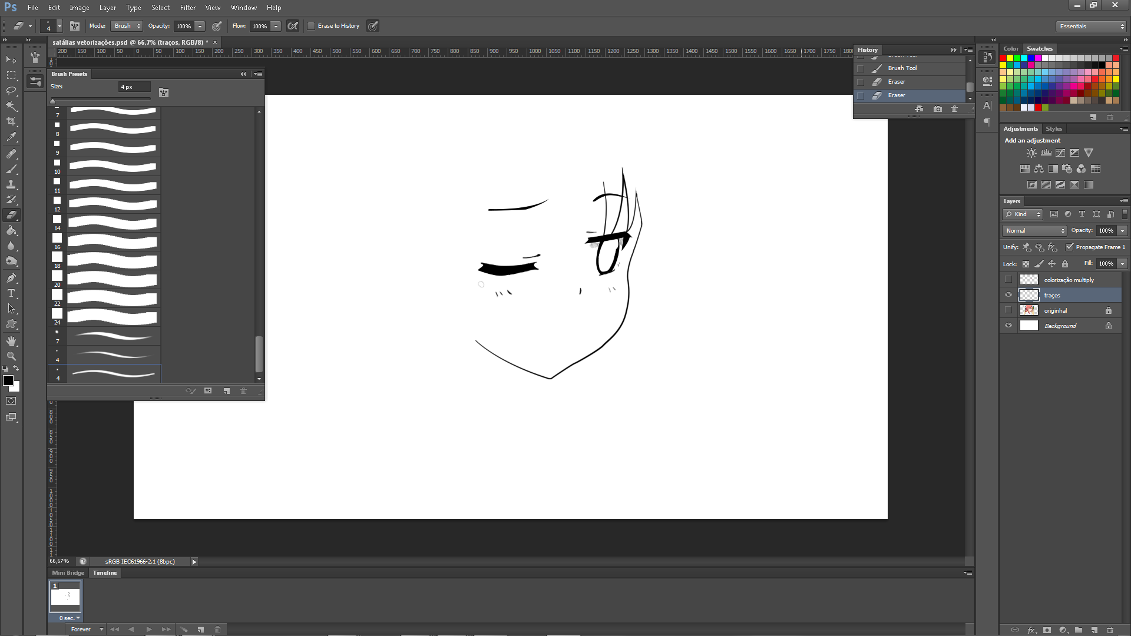Open eraser Mode dropdown
Image resolution: width=1131 pixels, height=636 pixels.
[x=127, y=26]
